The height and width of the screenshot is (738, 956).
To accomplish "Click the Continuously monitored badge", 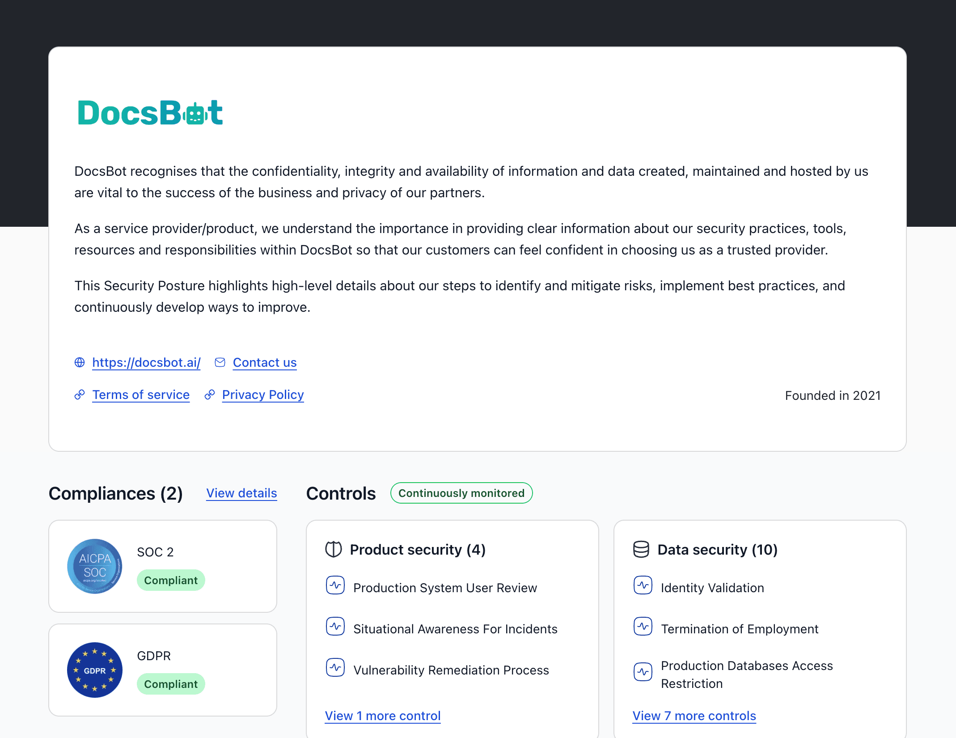I will point(461,493).
